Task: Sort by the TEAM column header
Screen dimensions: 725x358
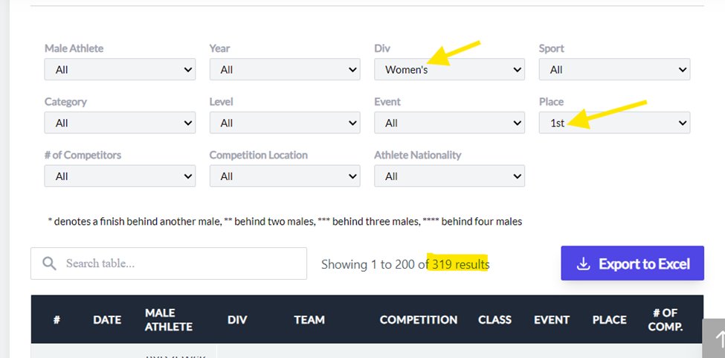Action: [x=309, y=319]
